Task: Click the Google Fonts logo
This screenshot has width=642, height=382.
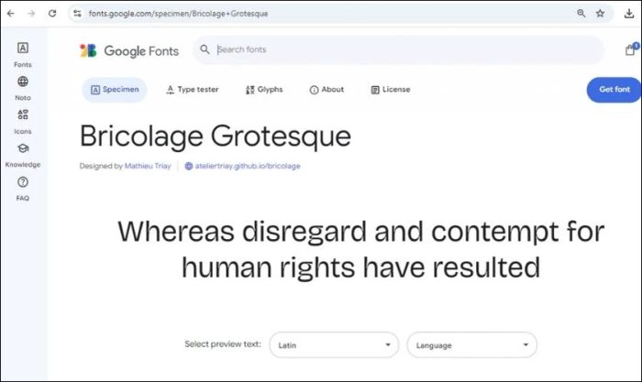Action: [88, 50]
